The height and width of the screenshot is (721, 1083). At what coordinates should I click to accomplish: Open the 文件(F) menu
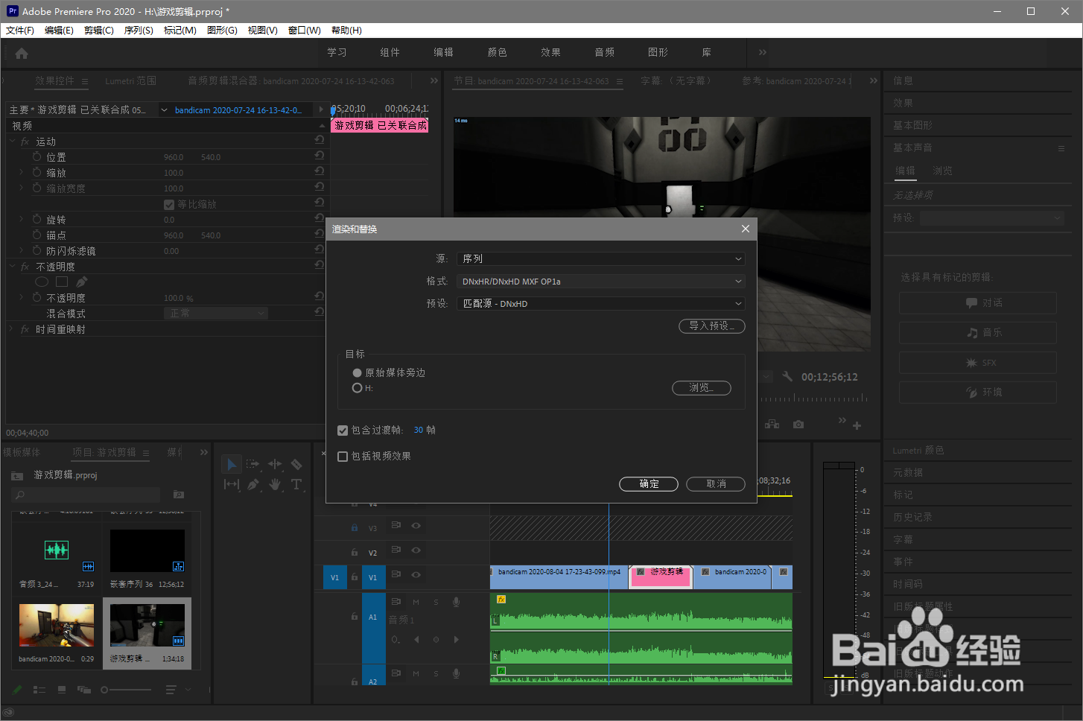[20, 31]
